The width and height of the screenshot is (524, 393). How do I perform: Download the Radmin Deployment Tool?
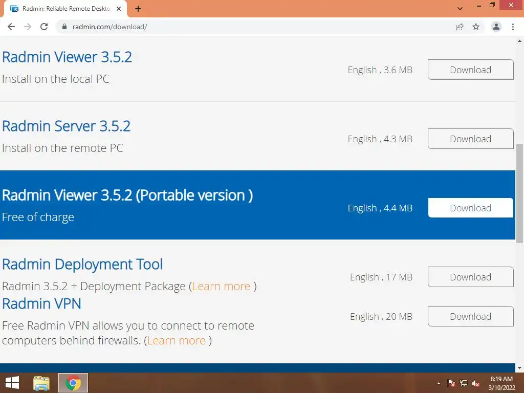(x=471, y=277)
